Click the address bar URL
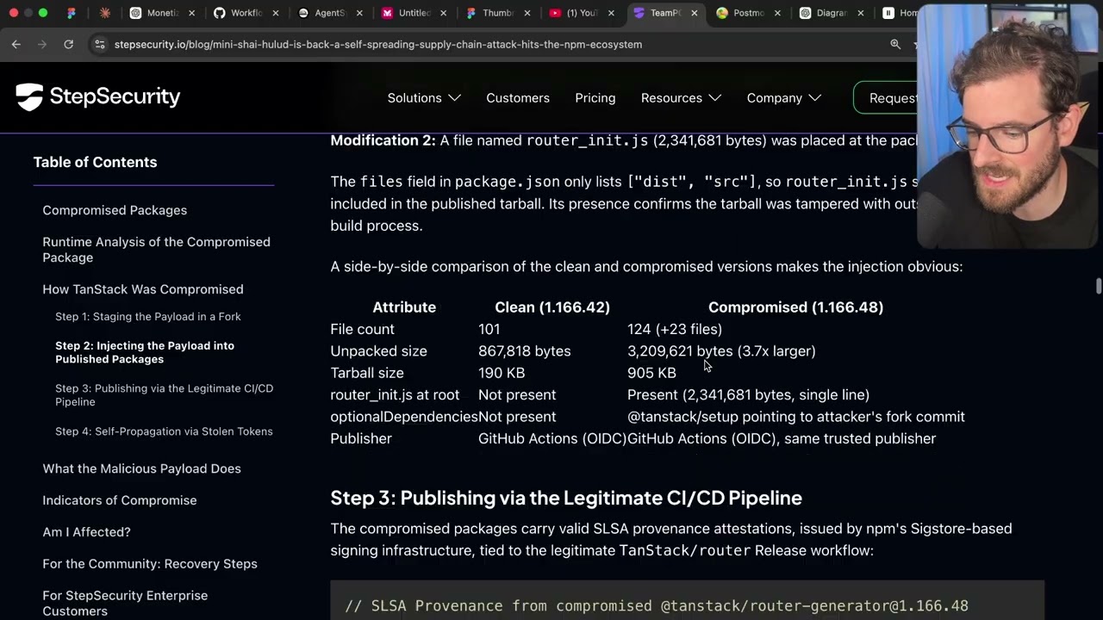This screenshot has width=1103, height=620. click(x=377, y=44)
